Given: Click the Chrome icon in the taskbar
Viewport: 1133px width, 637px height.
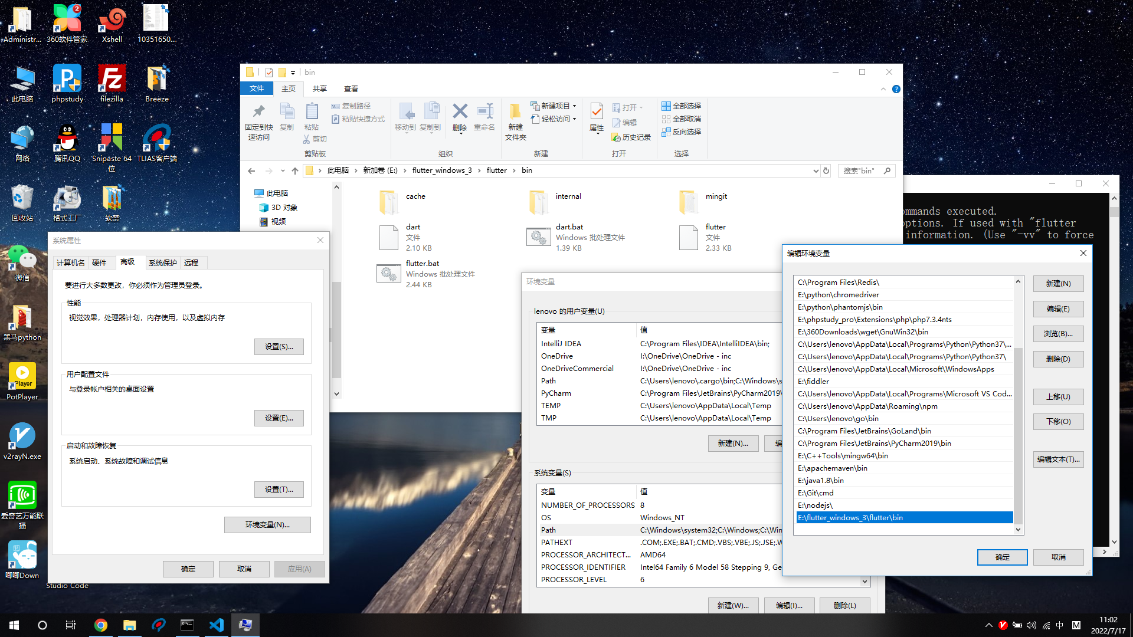Looking at the screenshot, I should (x=101, y=625).
